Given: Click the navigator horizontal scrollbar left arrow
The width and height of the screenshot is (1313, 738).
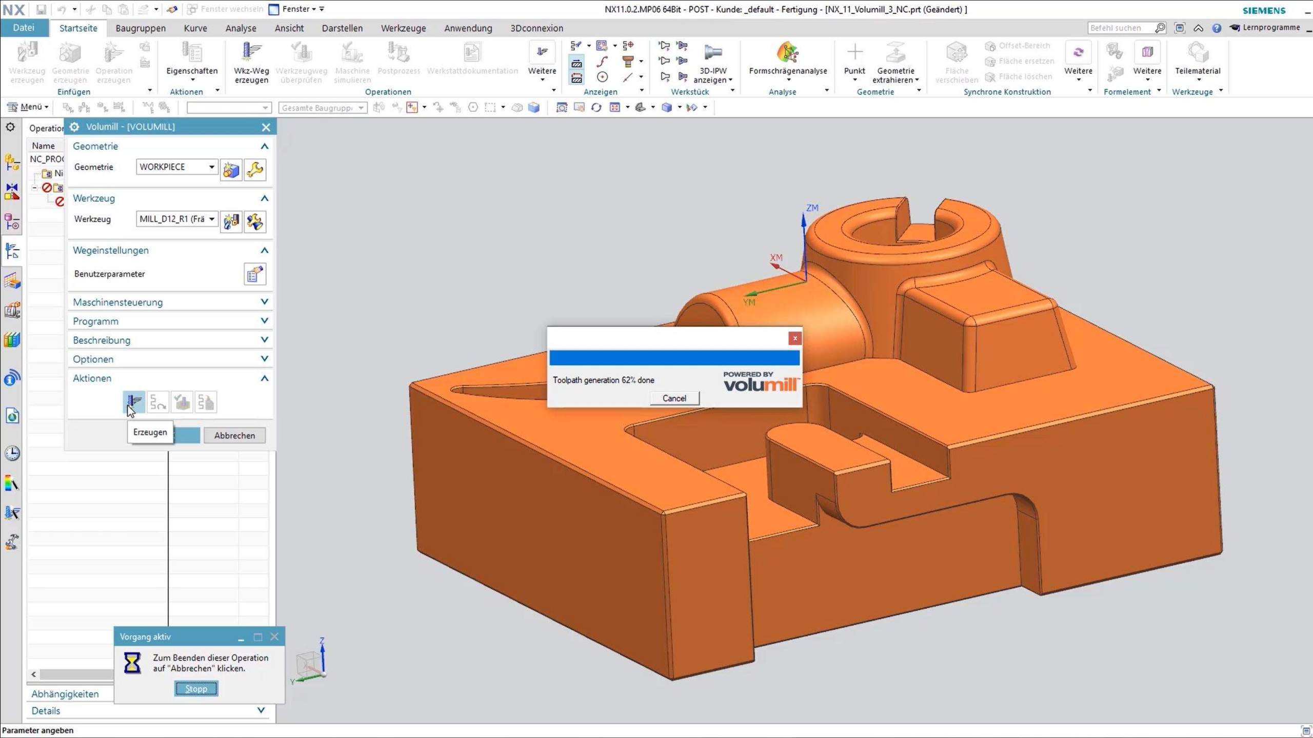Looking at the screenshot, I should point(34,674).
